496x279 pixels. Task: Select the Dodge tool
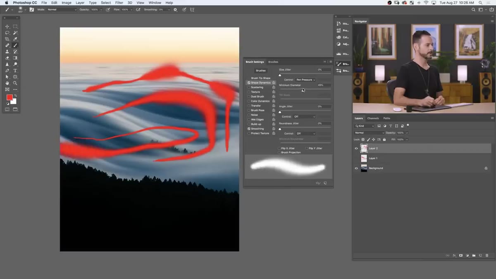click(15, 64)
